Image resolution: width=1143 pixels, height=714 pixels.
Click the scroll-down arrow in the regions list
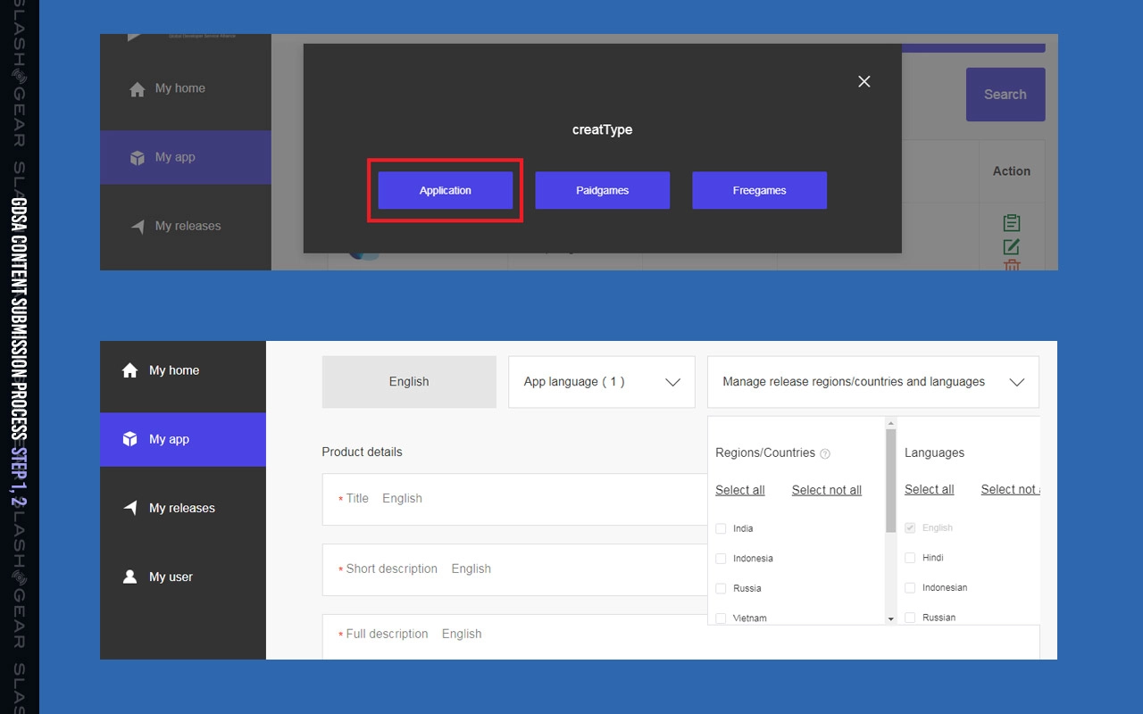tap(890, 619)
